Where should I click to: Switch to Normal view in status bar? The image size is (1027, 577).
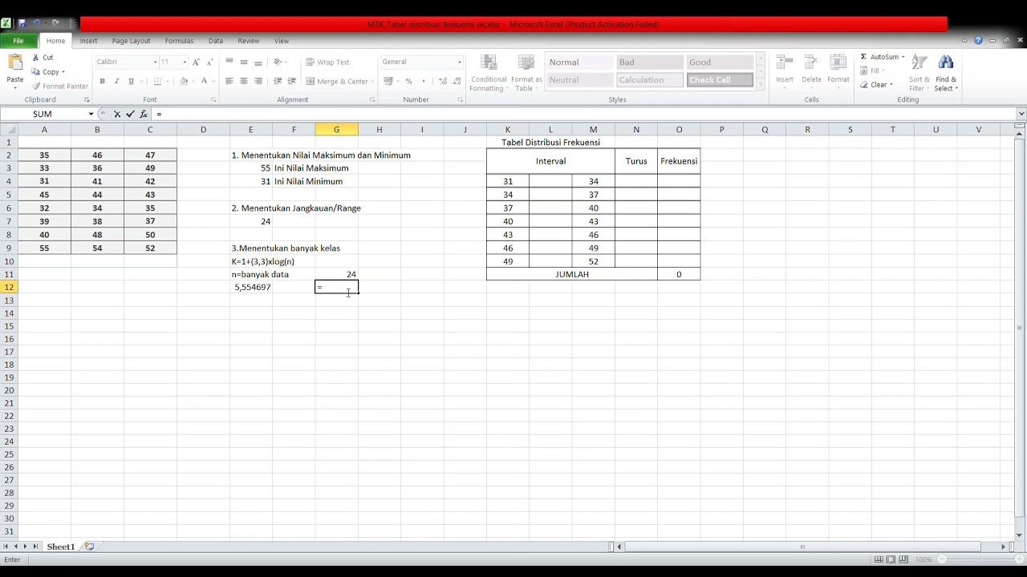(879, 559)
